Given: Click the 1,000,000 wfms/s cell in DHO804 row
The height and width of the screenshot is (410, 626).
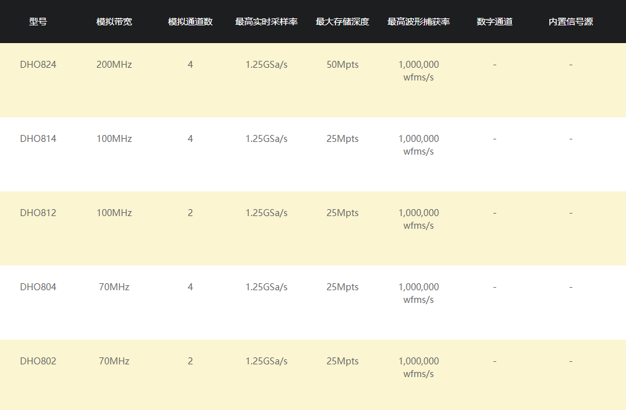Looking at the screenshot, I should click(419, 293).
